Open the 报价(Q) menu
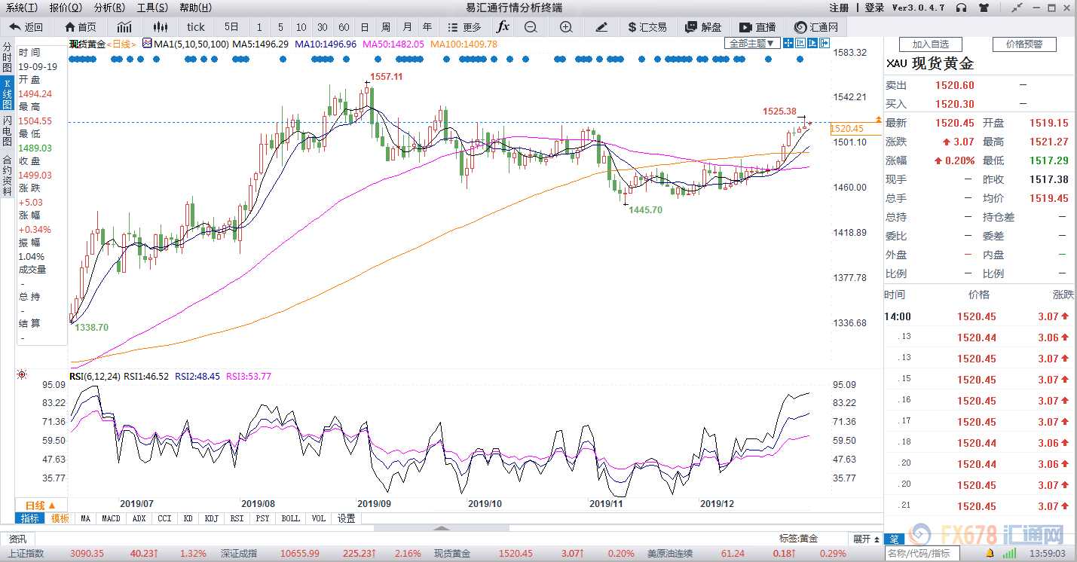Viewport: 1077px width, 562px height. coord(66,8)
